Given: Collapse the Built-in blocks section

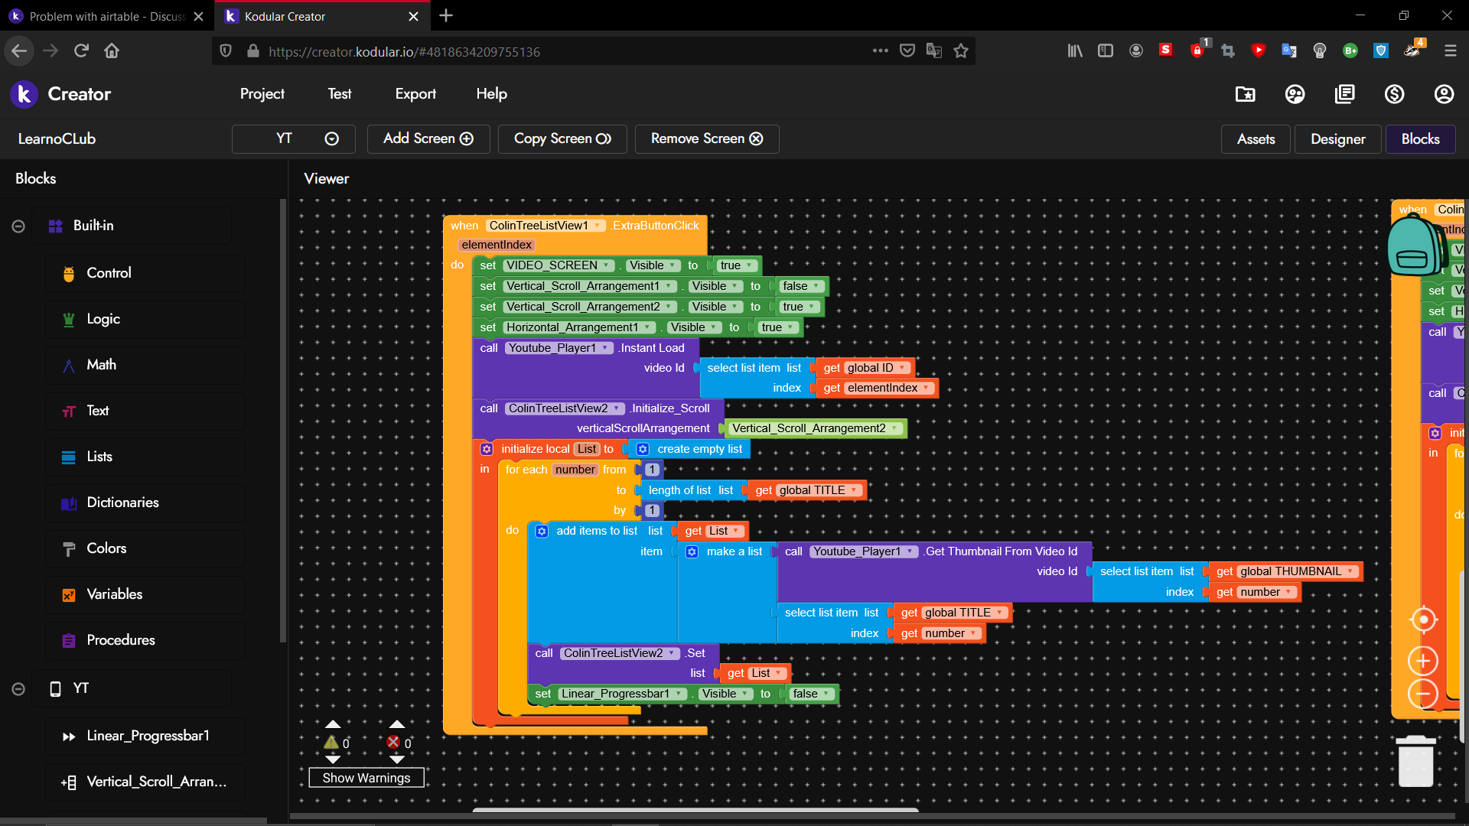Looking at the screenshot, I should 18,226.
